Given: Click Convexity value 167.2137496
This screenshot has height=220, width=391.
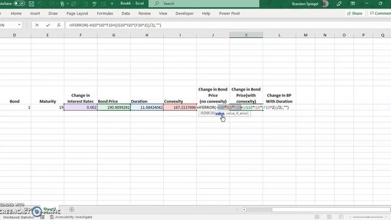Looking at the screenshot, I should coord(180,108).
